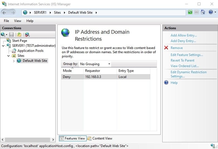Click Add Deny Entry link
Screen dimensions: 218x149
[x=183, y=41]
